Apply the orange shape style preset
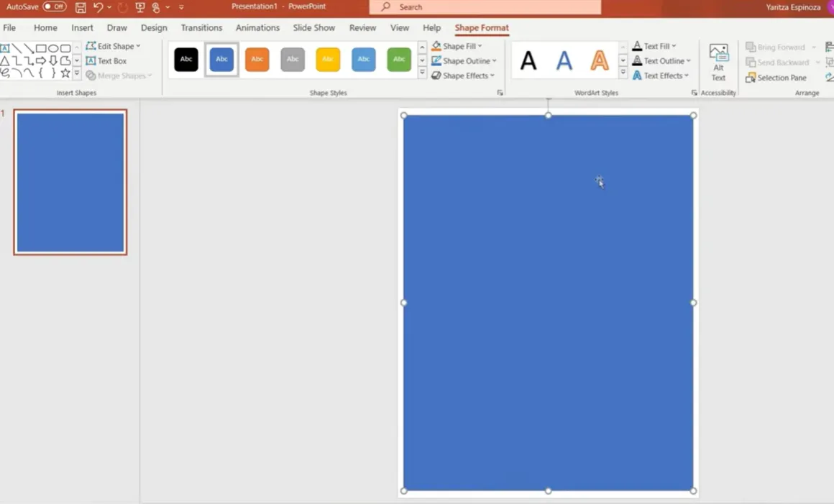 [257, 60]
